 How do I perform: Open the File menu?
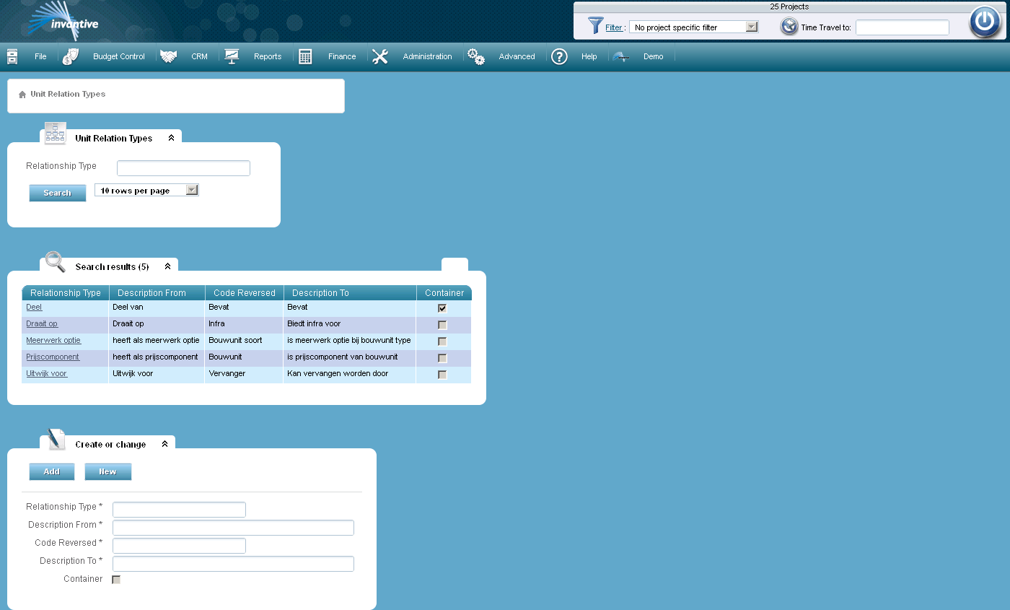[40, 56]
